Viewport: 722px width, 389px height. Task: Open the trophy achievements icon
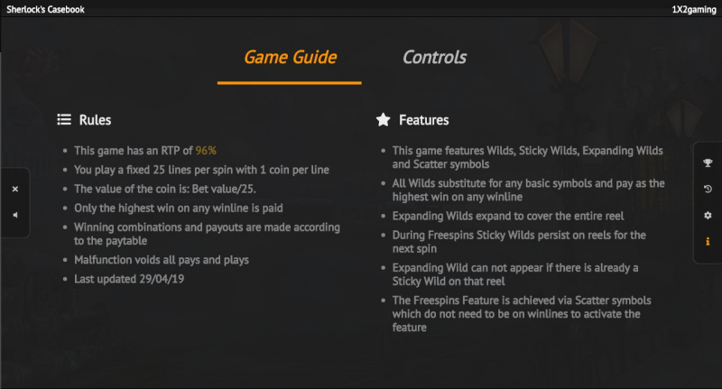[708, 162]
